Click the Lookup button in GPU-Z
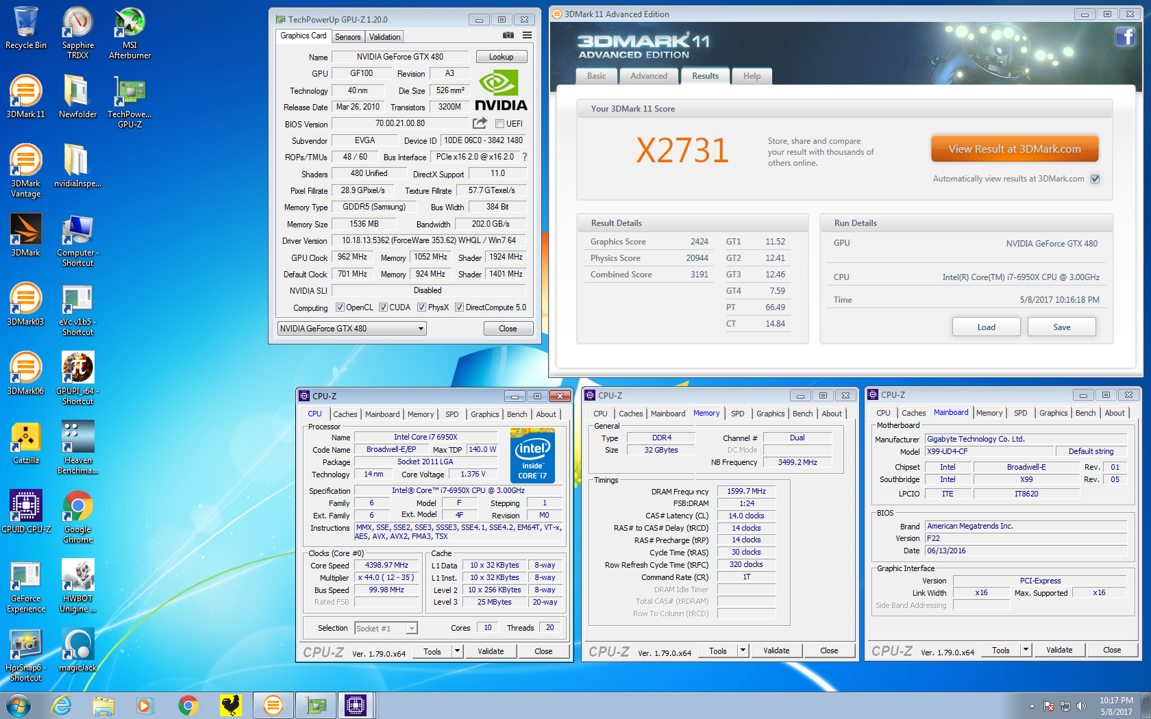The image size is (1151, 719). tap(501, 57)
